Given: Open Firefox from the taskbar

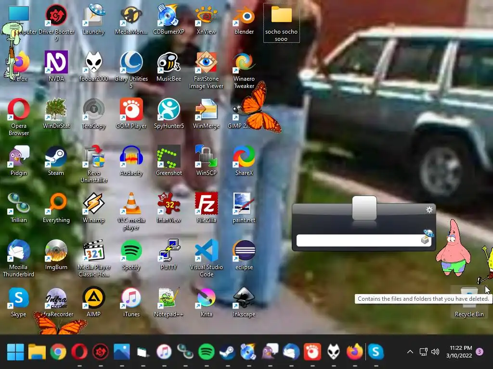Looking at the screenshot, I should 355,352.
